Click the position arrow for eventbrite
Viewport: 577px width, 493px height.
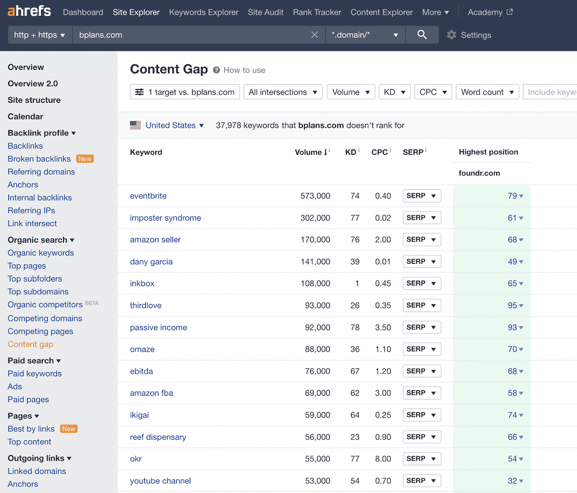(x=521, y=196)
